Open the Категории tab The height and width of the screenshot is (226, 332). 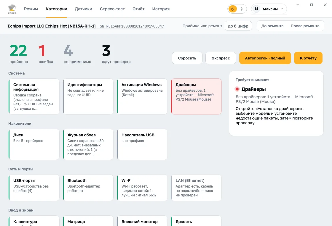(x=56, y=9)
